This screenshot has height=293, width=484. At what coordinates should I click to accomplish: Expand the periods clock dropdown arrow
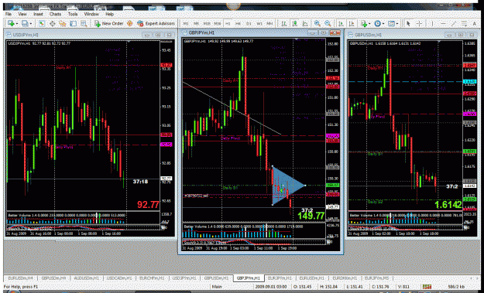pyautogui.click(x=383, y=23)
